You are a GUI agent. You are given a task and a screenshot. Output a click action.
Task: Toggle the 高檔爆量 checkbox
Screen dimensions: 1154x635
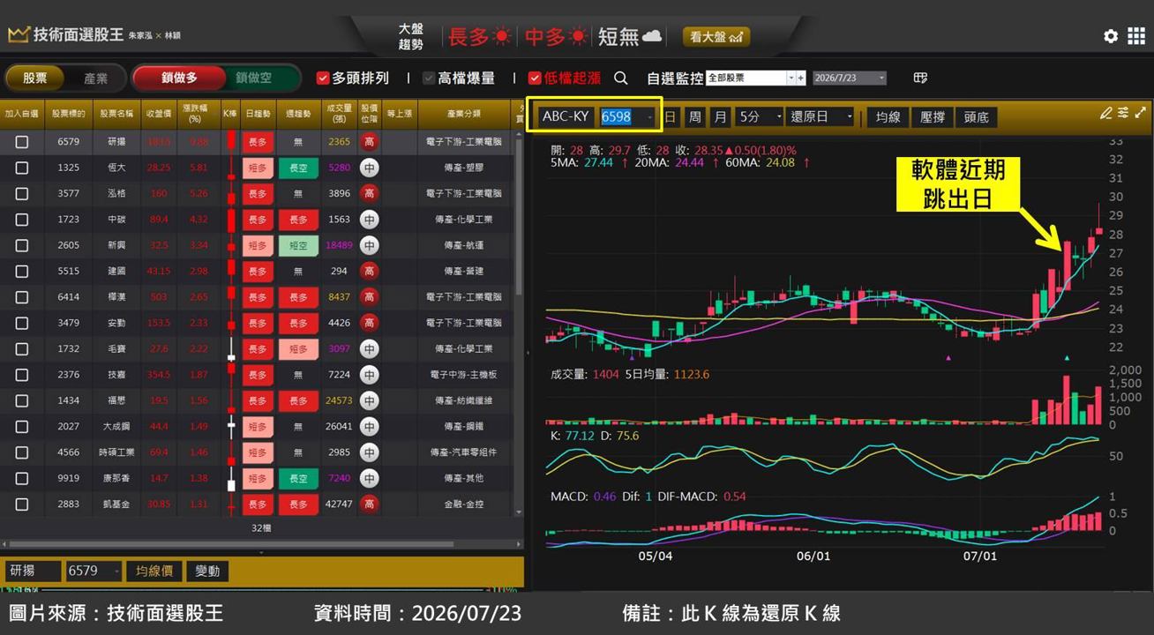tap(429, 78)
